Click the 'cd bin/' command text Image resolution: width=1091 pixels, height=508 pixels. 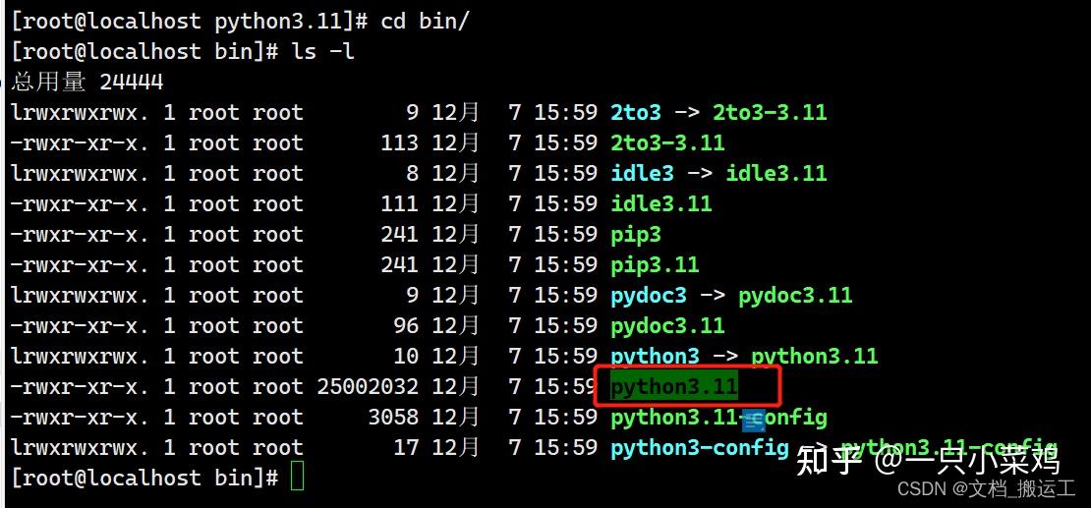coord(426,21)
